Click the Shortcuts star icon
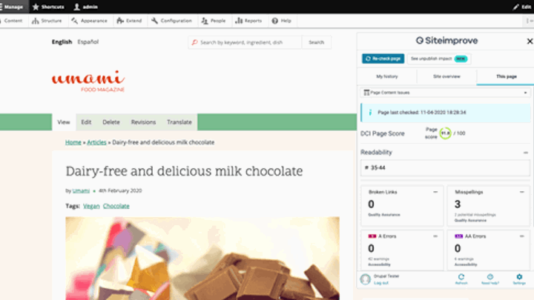Viewport: 534px width, 300px height. 36,7
